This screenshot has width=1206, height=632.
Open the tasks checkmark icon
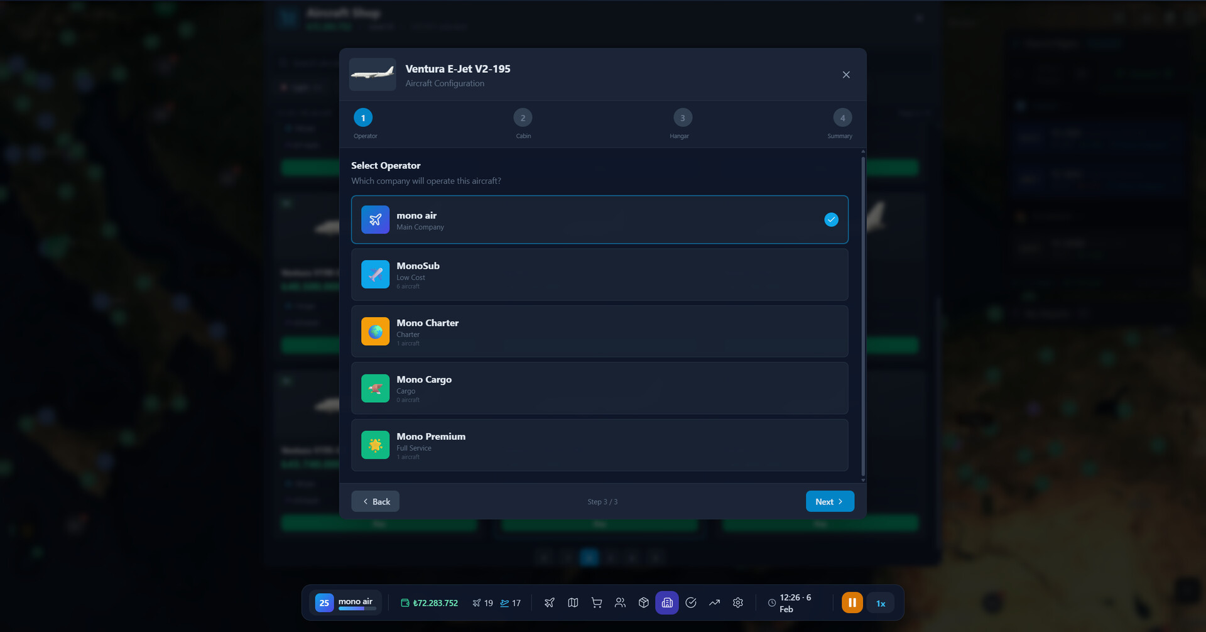coord(690,602)
